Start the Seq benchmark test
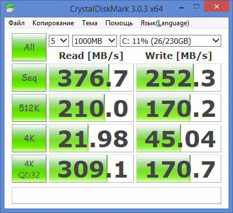233x213 pixels. pyautogui.click(x=29, y=78)
